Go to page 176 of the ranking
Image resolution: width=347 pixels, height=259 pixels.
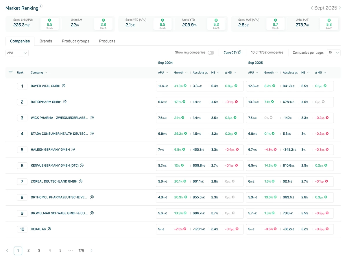81,251
